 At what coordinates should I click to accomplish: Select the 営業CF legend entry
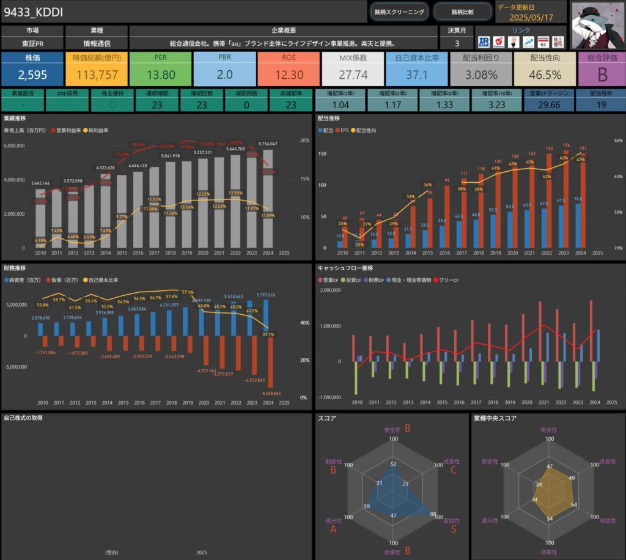point(328,280)
